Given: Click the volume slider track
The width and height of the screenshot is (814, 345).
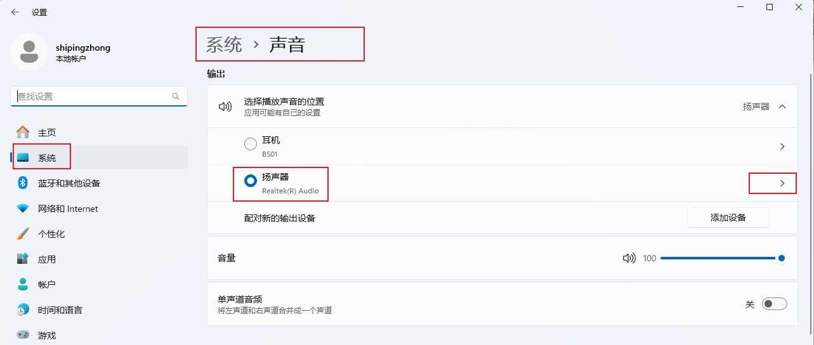Looking at the screenshot, I should [717, 258].
